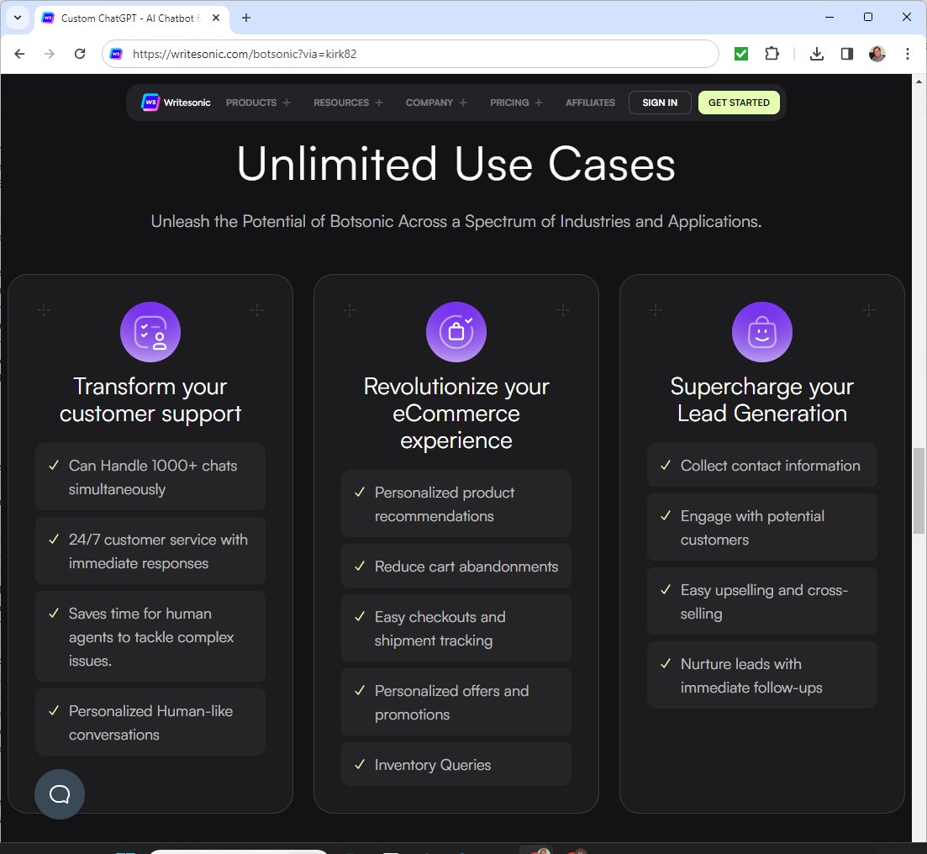The height and width of the screenshot is (854, 927).
Task: Click 'Saves time for human agents' item
Action: (150, 636)
